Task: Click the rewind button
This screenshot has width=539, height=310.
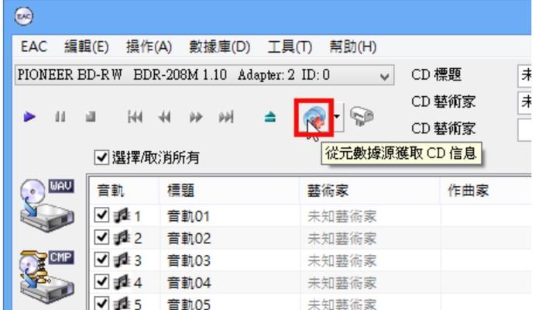Action: click(x=165, y=117)
